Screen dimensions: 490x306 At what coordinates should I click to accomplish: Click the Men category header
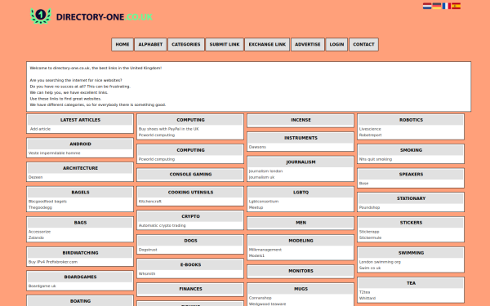point(301,223)
